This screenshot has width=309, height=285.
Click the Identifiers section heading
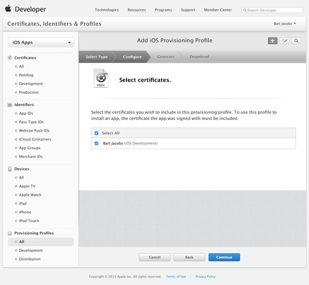click(24, 105)
